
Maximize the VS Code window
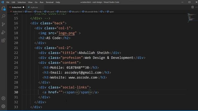click(x=189, y=2)
